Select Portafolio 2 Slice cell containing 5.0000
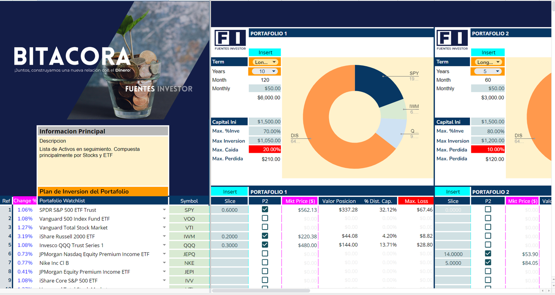555x295 pixels. click(453, 263)
